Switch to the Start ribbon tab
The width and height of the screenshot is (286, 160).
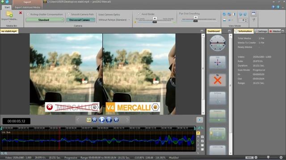click(7, 7)
